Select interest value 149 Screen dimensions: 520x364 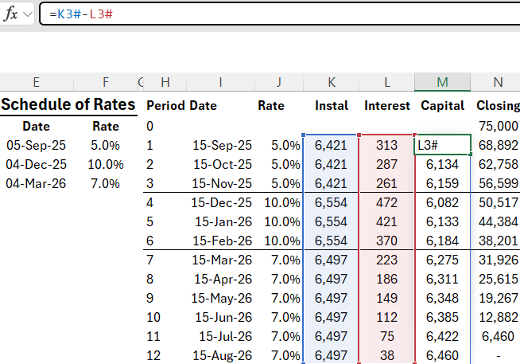[x=386, y=299]
